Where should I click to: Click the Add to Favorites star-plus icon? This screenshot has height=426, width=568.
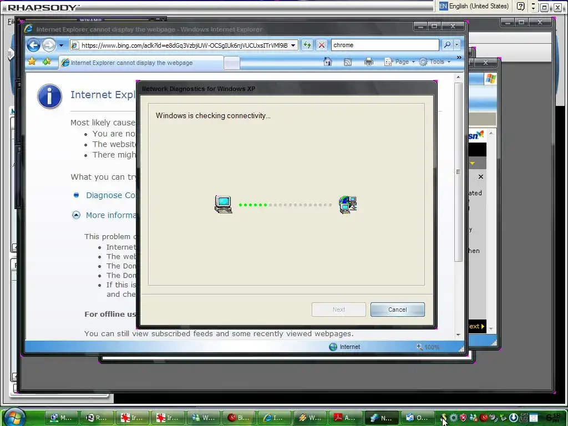tap(47, 62)
